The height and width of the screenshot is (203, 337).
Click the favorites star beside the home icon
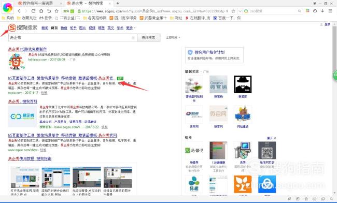tap(57, 11)
